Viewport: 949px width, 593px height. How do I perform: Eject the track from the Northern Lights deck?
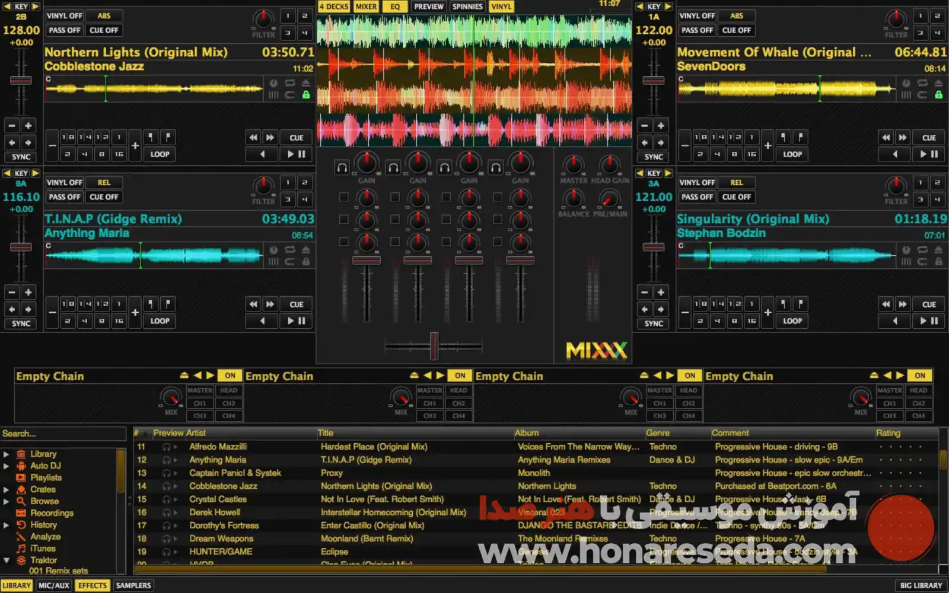(x=306, y=83)
